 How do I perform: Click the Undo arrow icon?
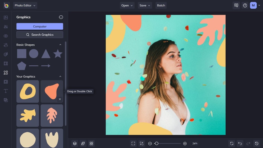240,144
